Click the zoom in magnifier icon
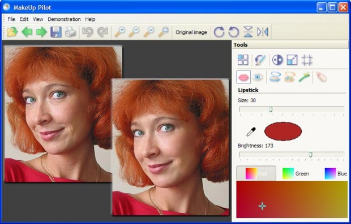The image size is (351, 224). (120, 32)
